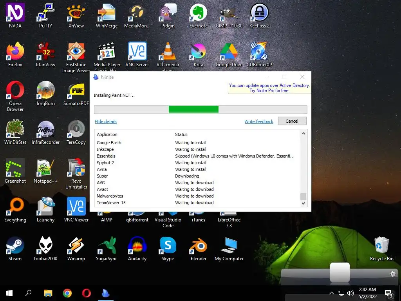Viewport: 401px width, 301px height.
Task: Select the Malwarebytes row
Action: point(197,196)
